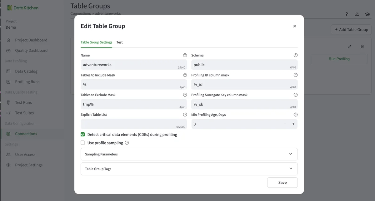Select the Table Group Settings tab
The width and height of the screenshot is (375, 201).
coord(96,42)
